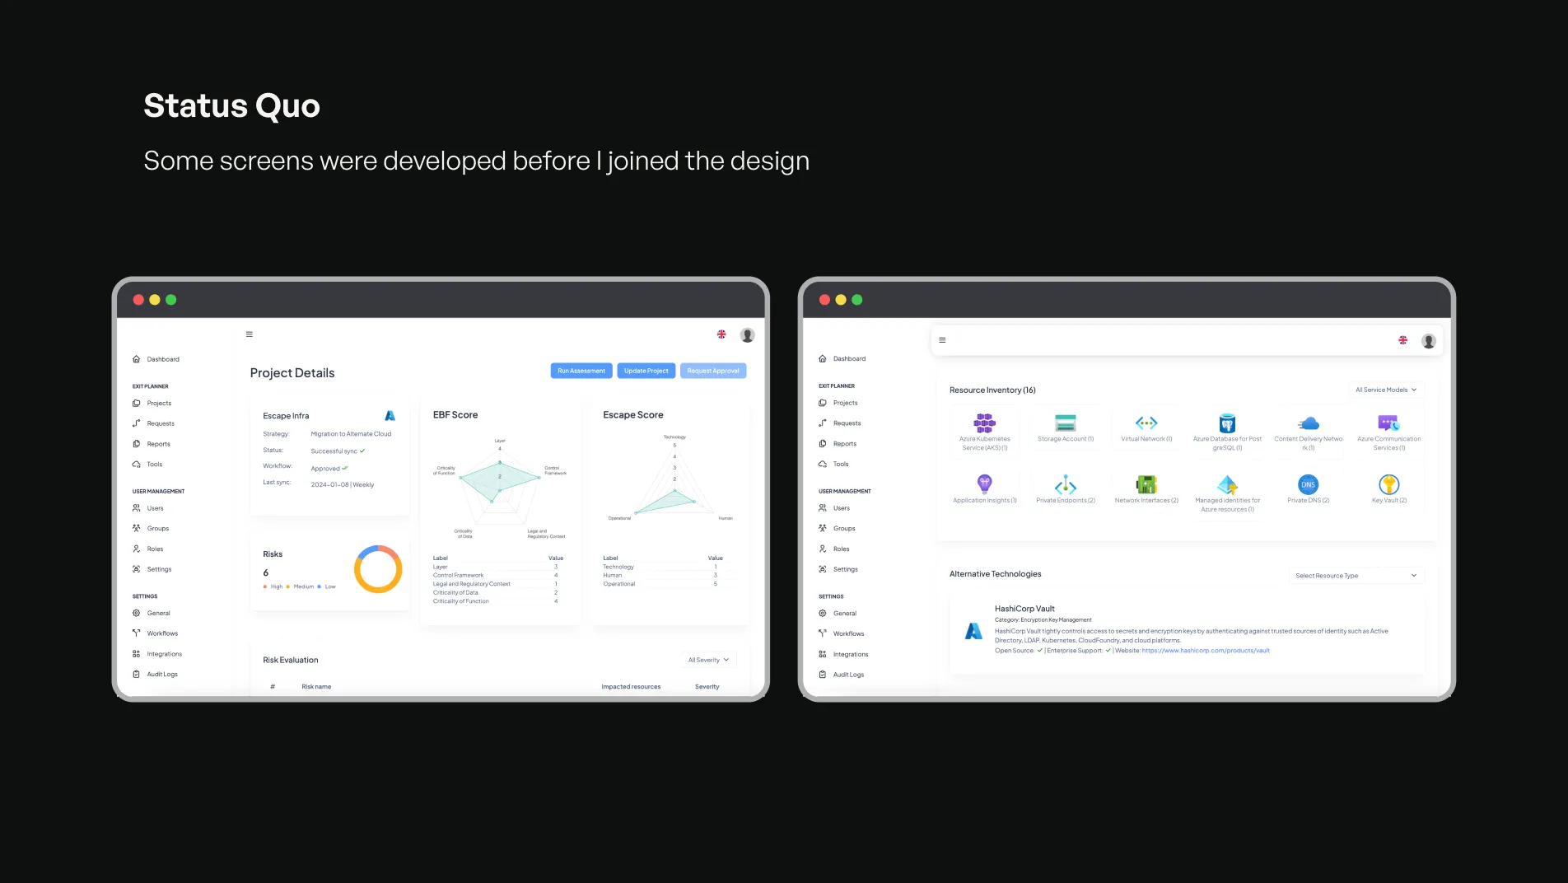The image size is (1568, 883).
Task: Open Dashboard in Resource Inventory window sidebar
Action: pos(842,358)
